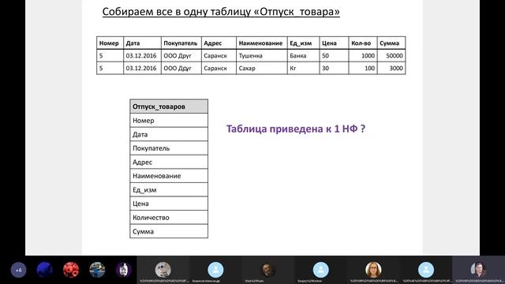Click 'ООО Друг' in the Тушенка row

(181, 55)
